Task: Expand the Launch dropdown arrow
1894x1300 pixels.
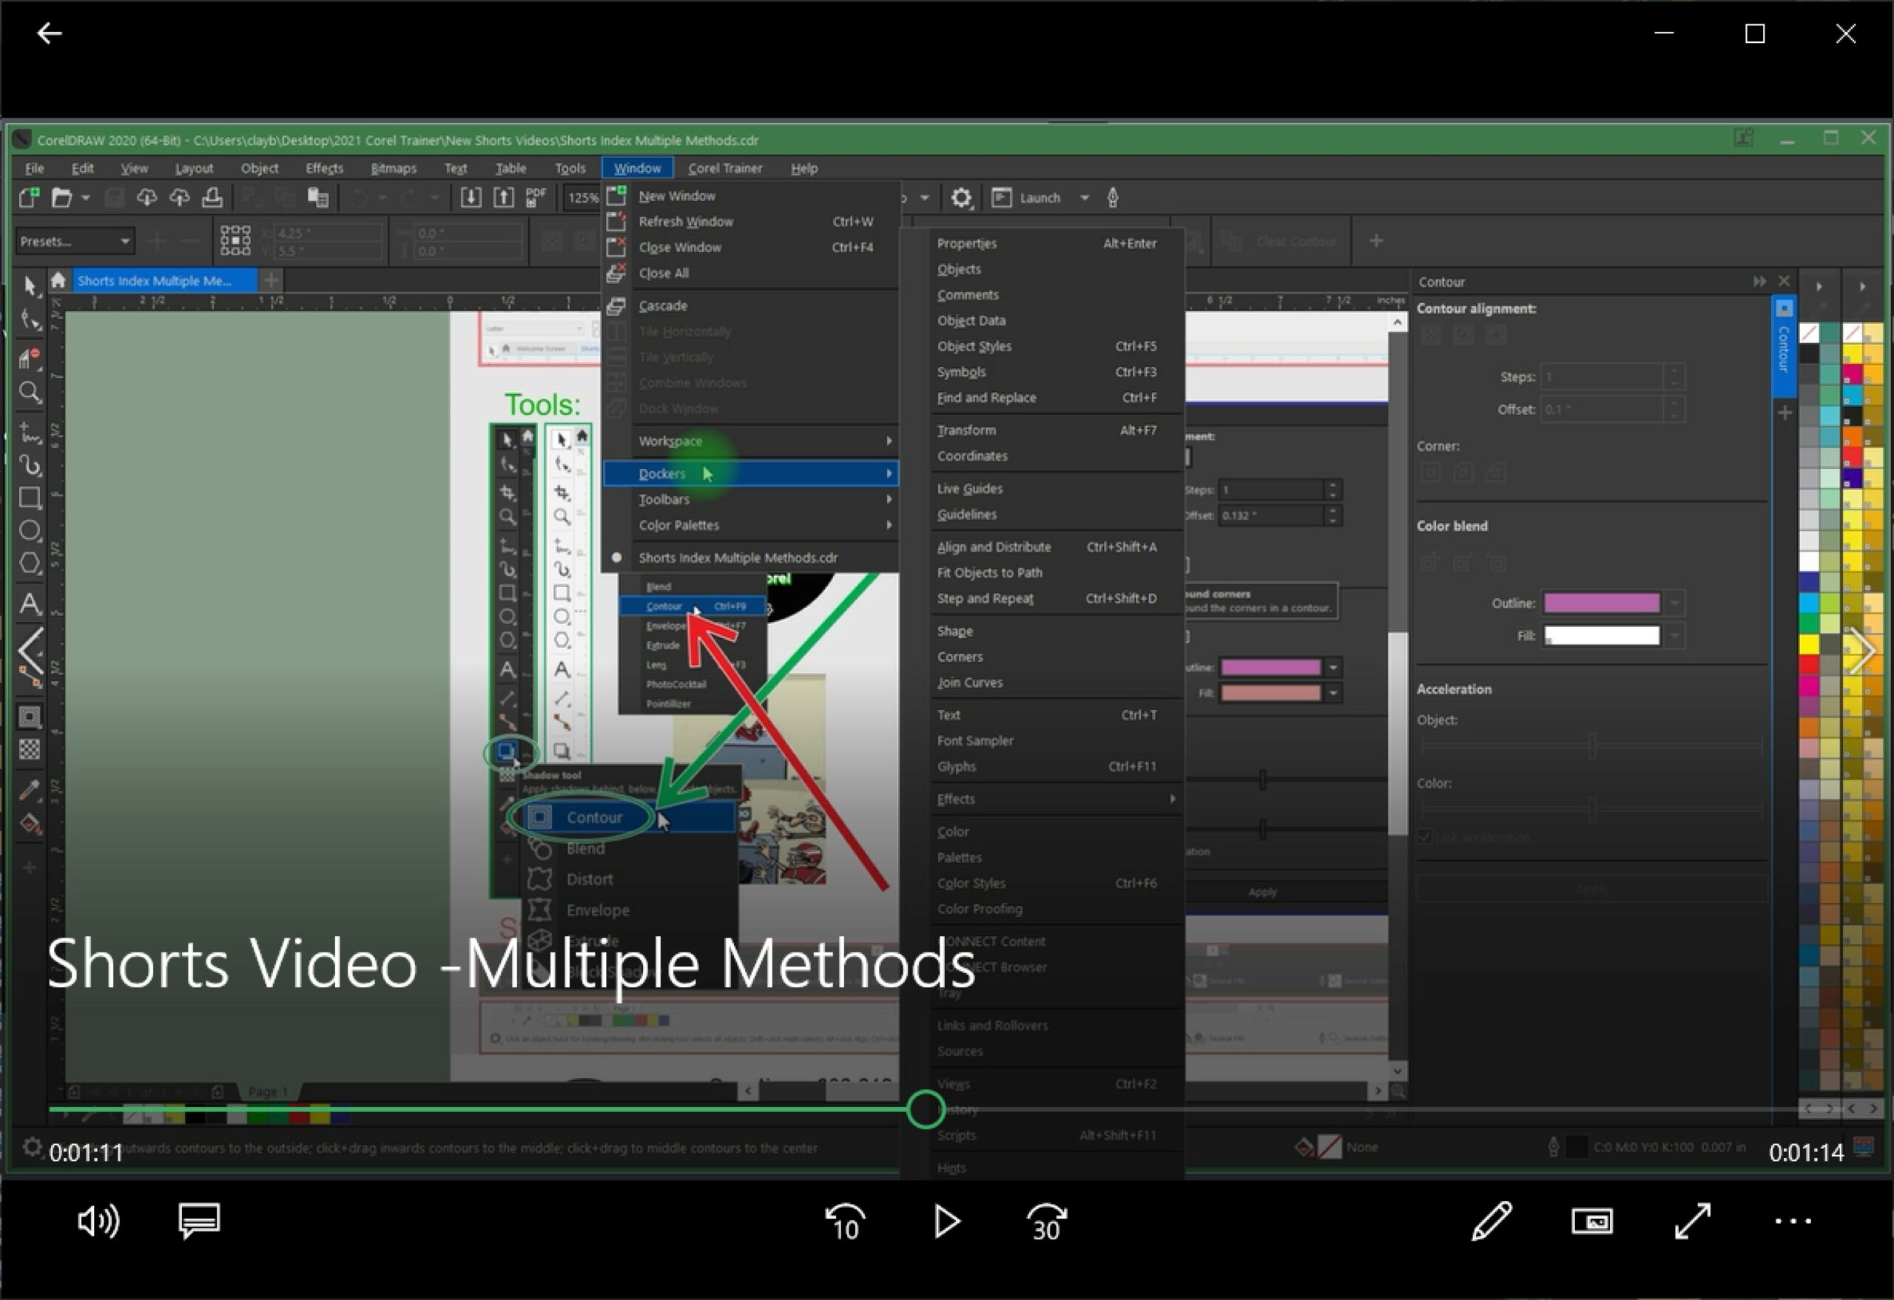Action: point(1085,197)
